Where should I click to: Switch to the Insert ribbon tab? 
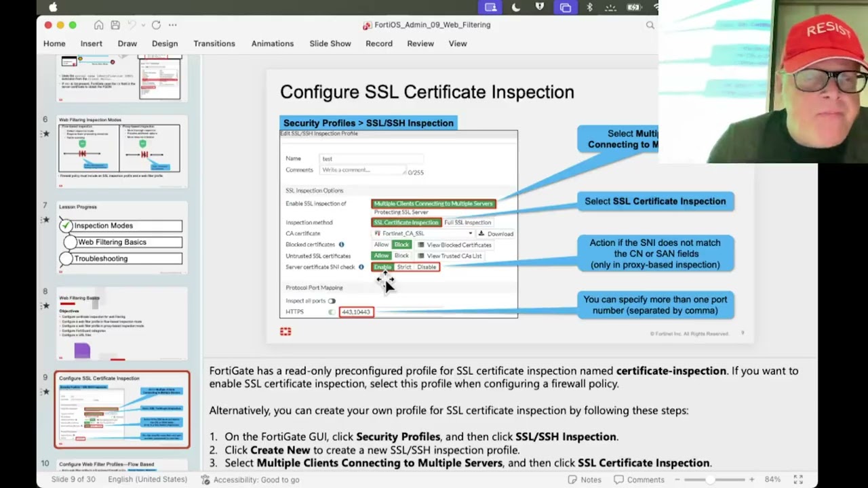tap(92, 43)
